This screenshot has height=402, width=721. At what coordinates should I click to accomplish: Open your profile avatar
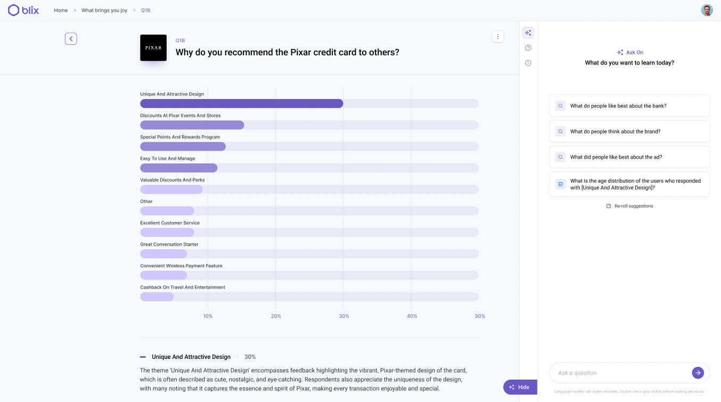pyautogui.click(x=707, y=10)
